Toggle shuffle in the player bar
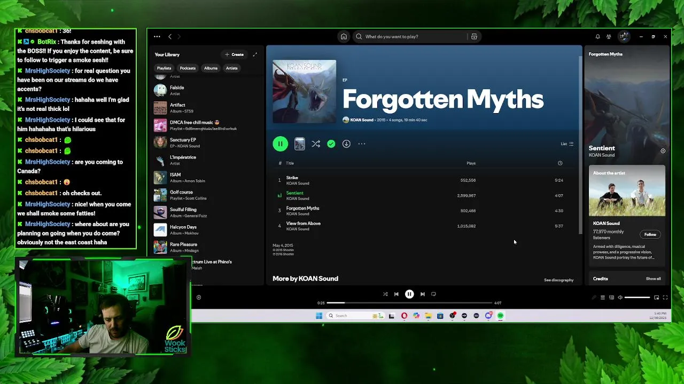Screen dimensions: 684x384 pyautogui.click(x=385, y=294)
